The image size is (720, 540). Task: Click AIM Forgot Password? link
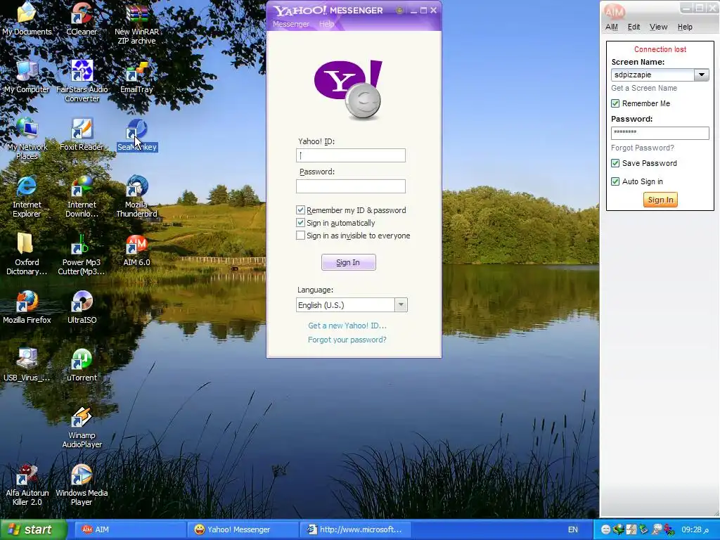[643, 148]
